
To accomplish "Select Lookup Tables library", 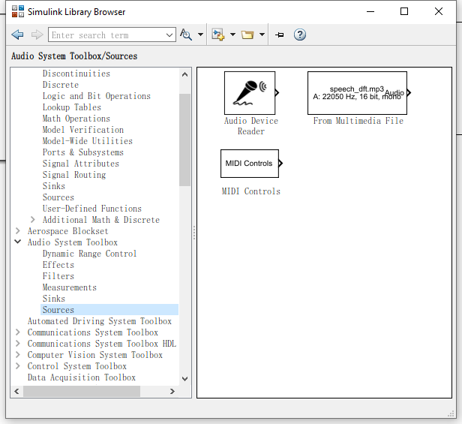I will [72, 107].
